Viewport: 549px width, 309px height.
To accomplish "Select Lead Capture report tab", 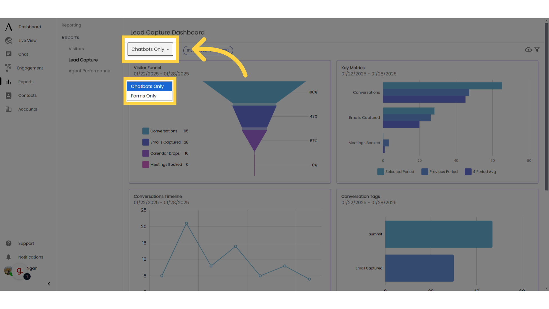I will 83,60.
